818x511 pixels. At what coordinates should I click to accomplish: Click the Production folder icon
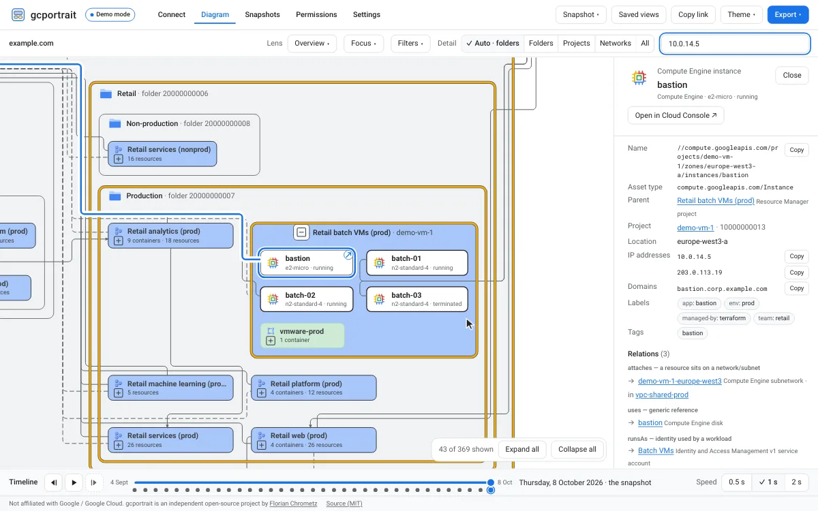[115, 196]
